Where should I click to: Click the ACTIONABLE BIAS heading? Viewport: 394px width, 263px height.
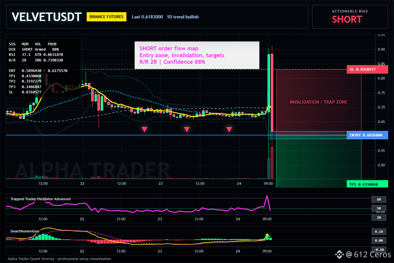(x=350, y=11)
